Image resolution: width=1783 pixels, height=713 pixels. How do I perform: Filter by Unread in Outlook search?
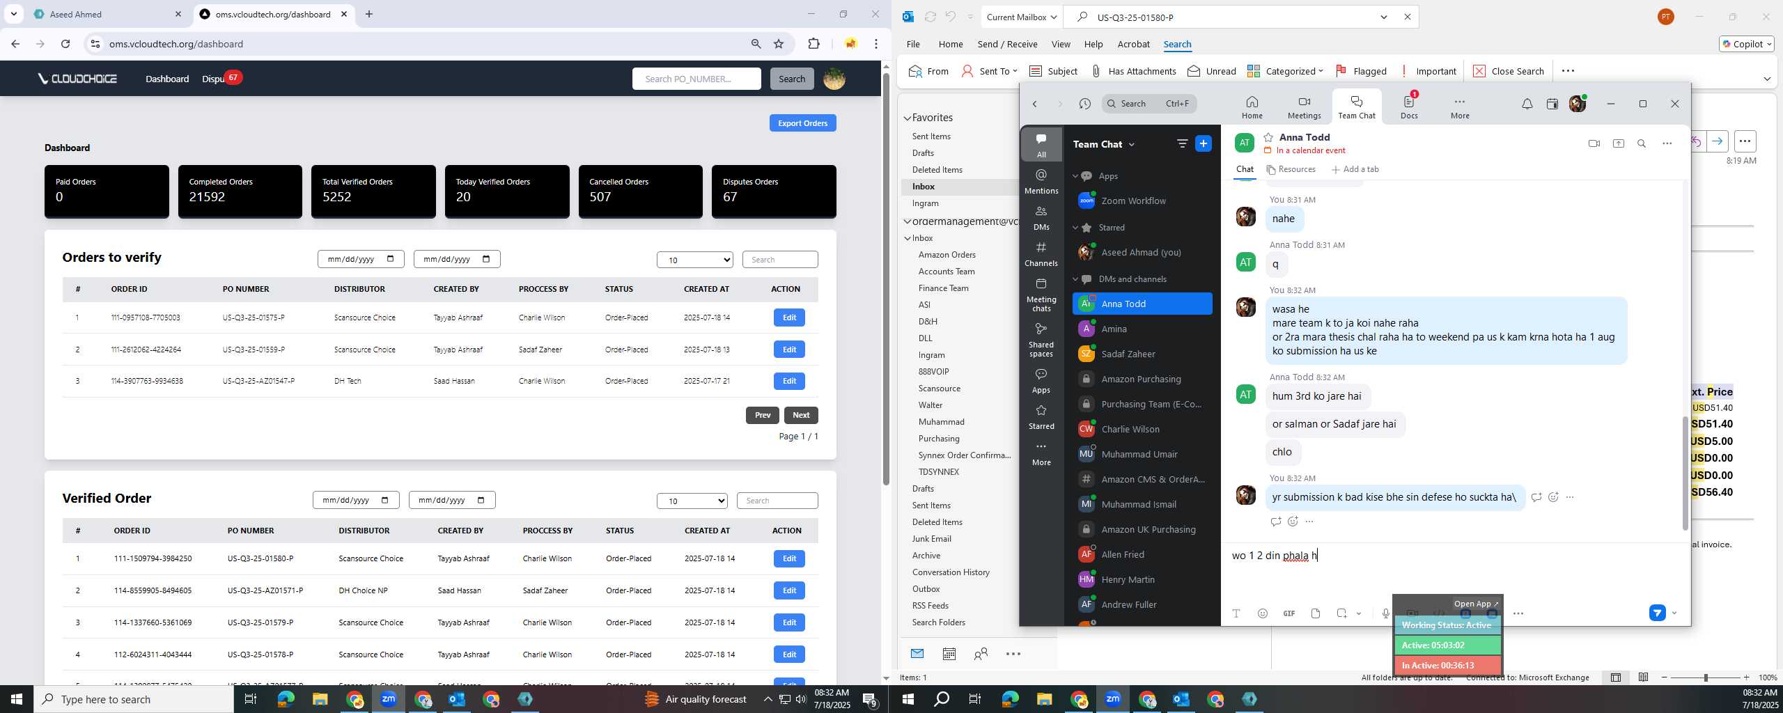[1212, 71]
